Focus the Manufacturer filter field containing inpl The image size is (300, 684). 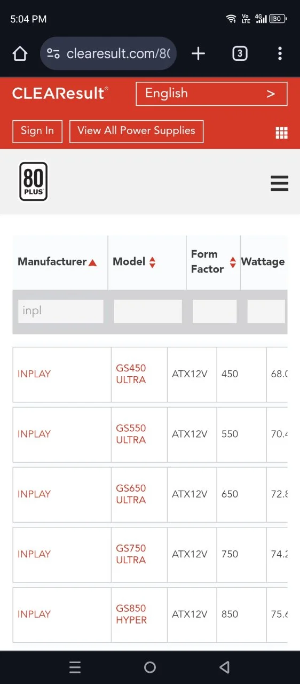pos(60,311)
